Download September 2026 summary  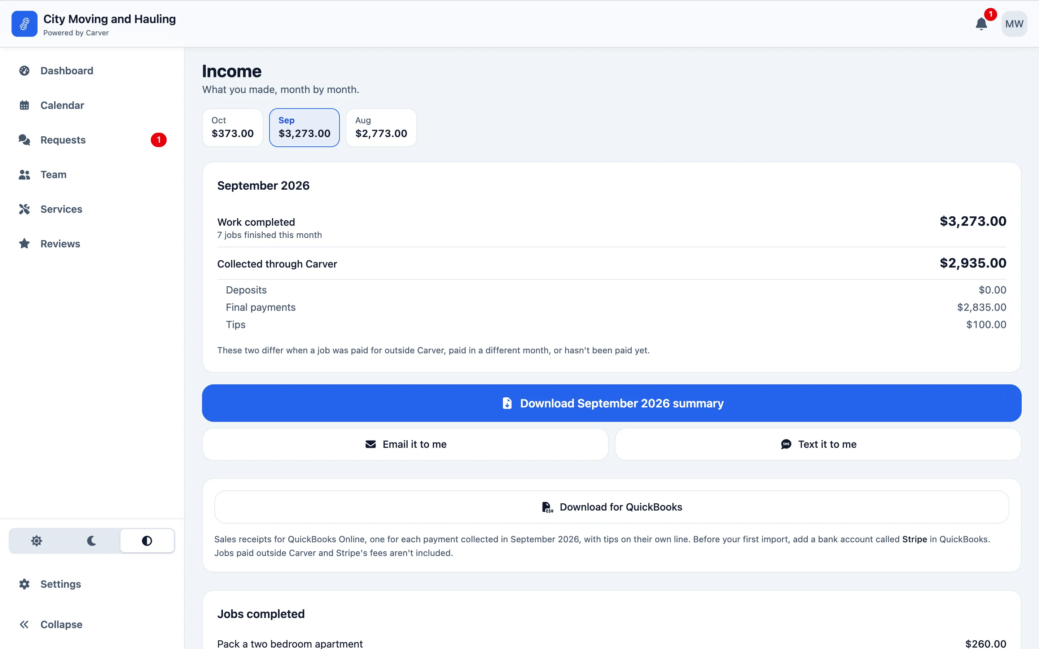point(611,403)
